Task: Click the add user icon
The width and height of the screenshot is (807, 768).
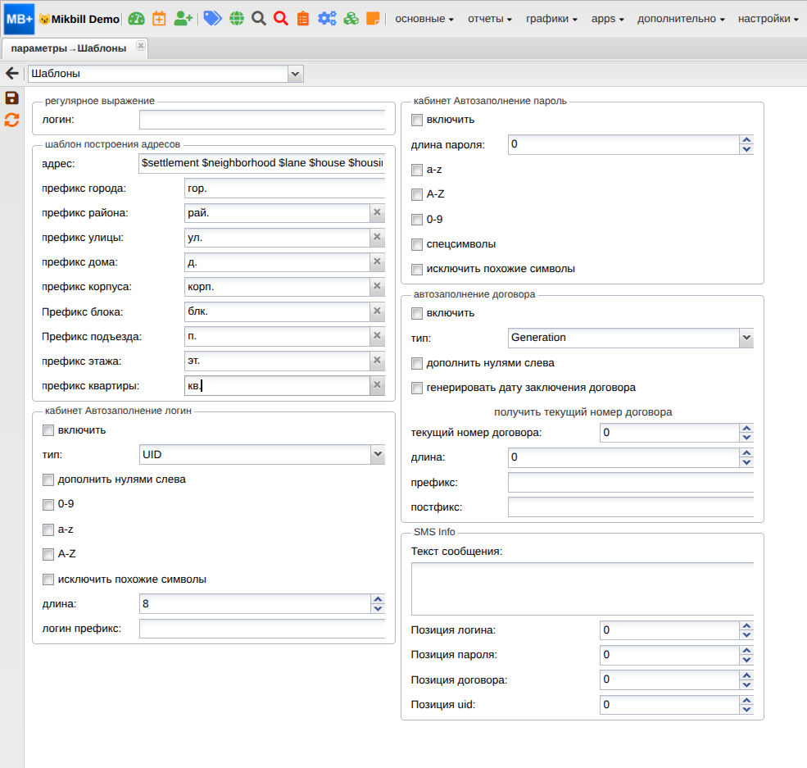Action: [x=184, y=19]
